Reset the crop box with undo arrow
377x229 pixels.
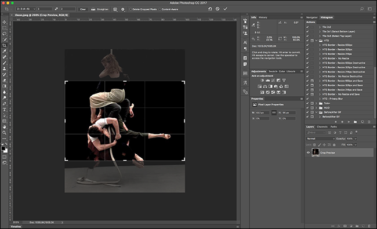pos(210,9)
